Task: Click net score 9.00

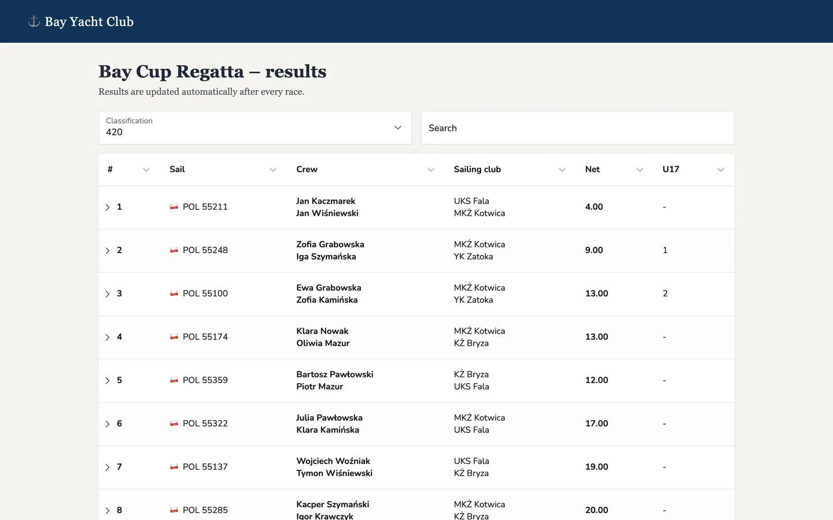Action: coord(594,250)
